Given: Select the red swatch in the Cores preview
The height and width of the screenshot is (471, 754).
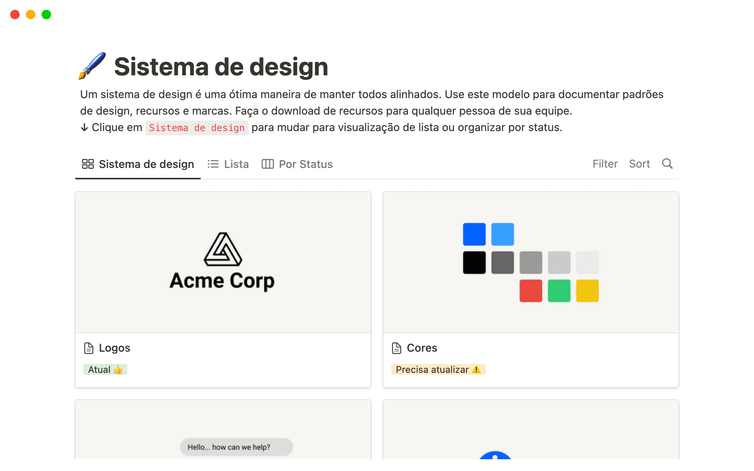Looking at the screenshot, I should pos(531,290).
